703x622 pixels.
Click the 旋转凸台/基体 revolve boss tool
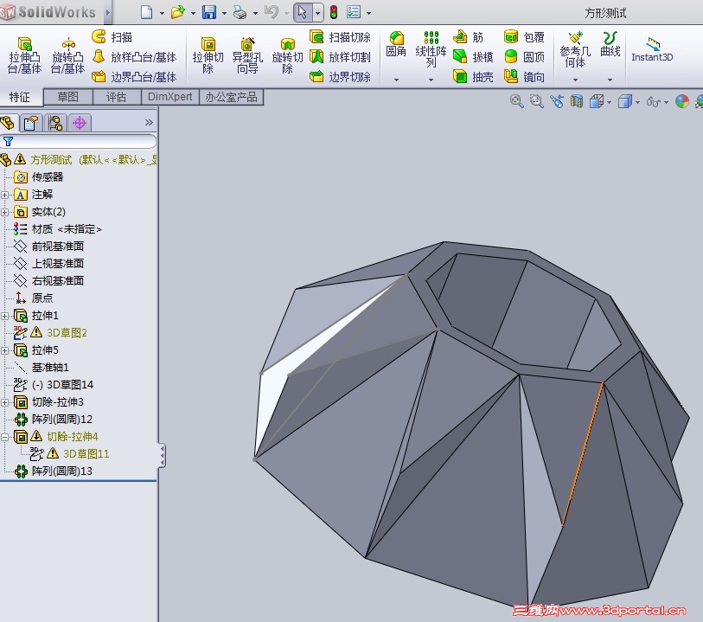pyautogui.click(x=67, y=55)
